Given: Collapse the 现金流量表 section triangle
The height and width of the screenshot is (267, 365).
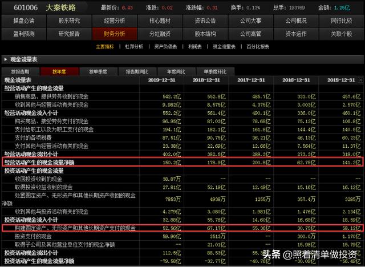Looking at the screenshot, I should (6, 59).
